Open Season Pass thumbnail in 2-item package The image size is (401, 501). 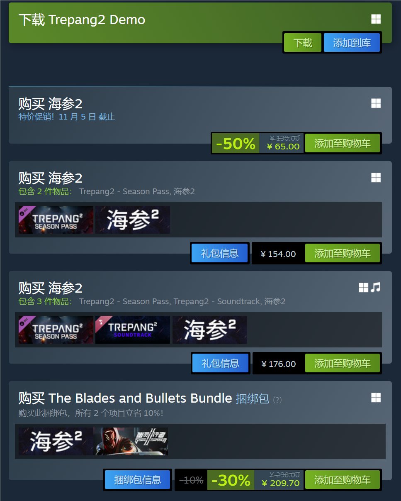pos(56,220)
